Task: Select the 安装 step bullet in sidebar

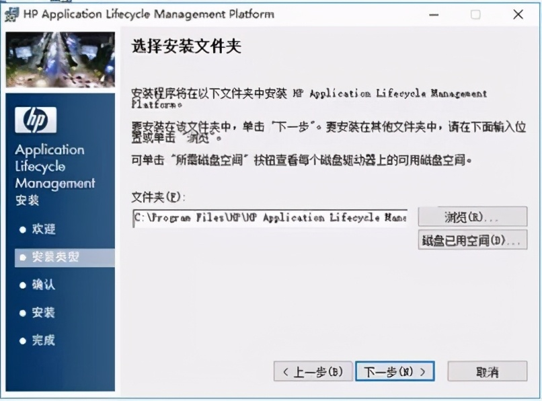Action: click(23, 313)
